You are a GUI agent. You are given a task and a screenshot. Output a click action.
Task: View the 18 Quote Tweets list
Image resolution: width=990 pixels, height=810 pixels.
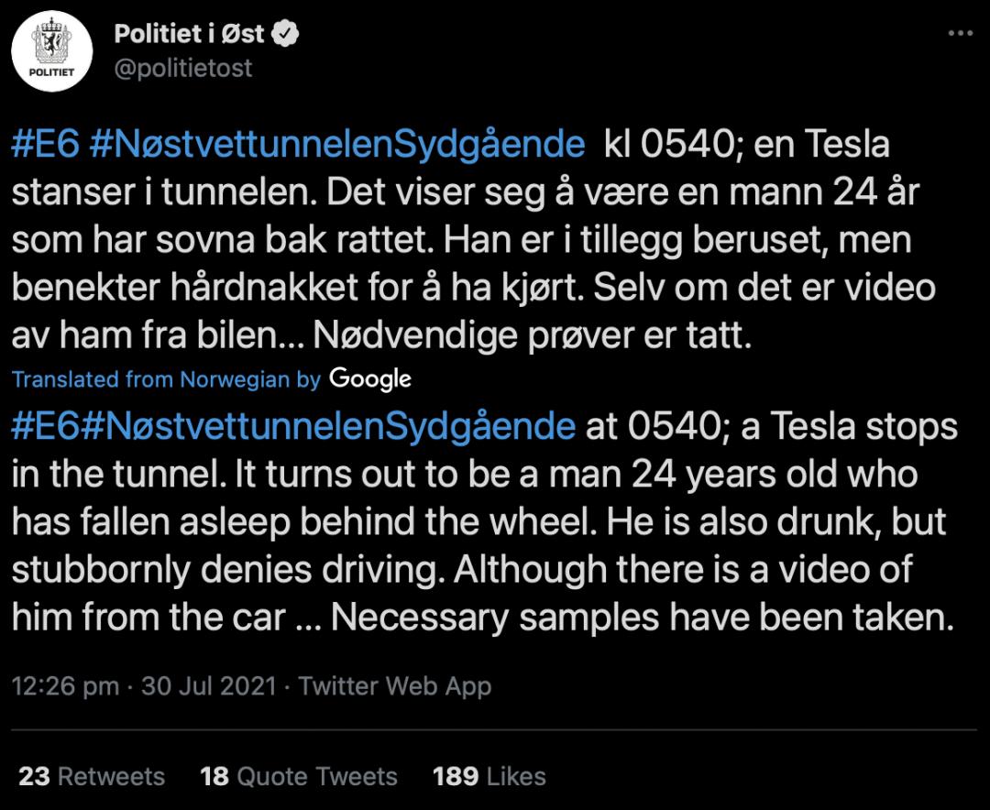pyautogui.click(x=299, y=776)
